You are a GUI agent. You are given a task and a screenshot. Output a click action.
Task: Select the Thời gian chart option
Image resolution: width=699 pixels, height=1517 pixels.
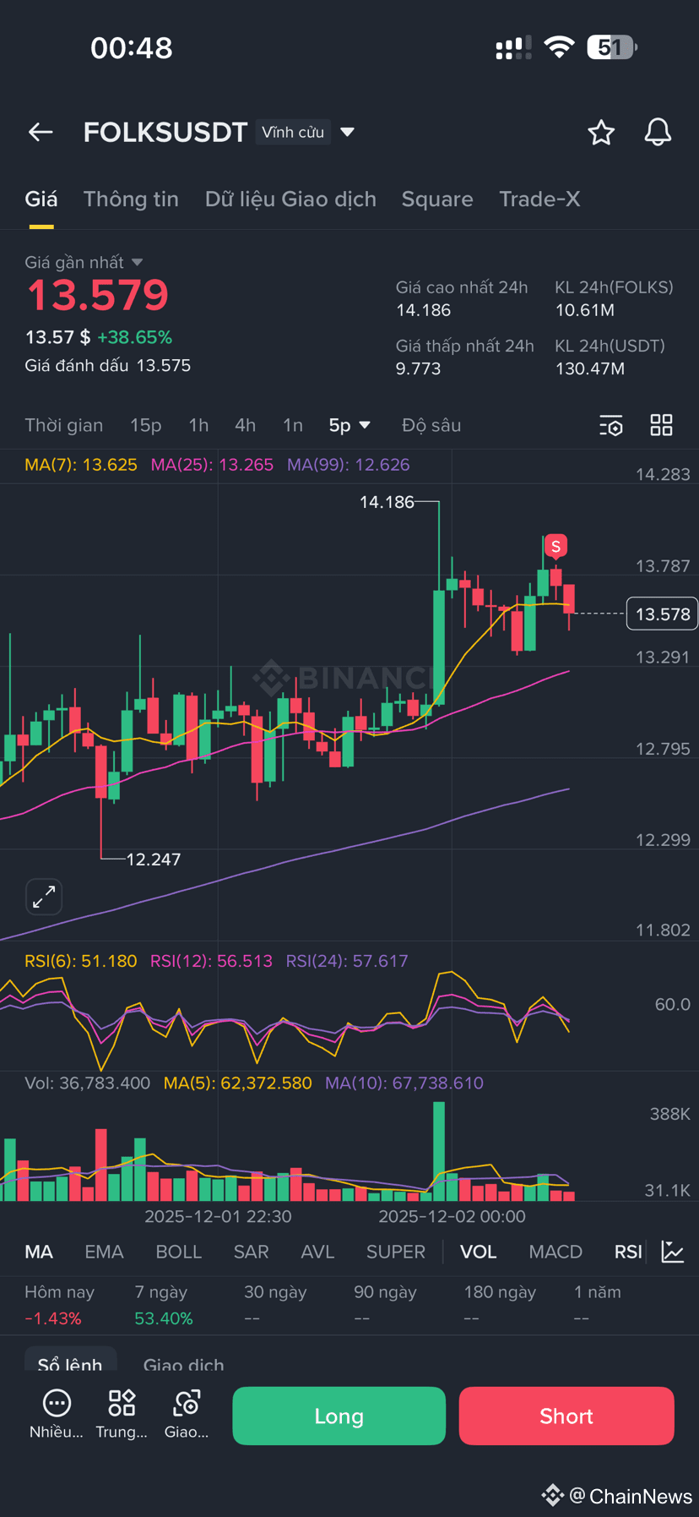(64, 425)
